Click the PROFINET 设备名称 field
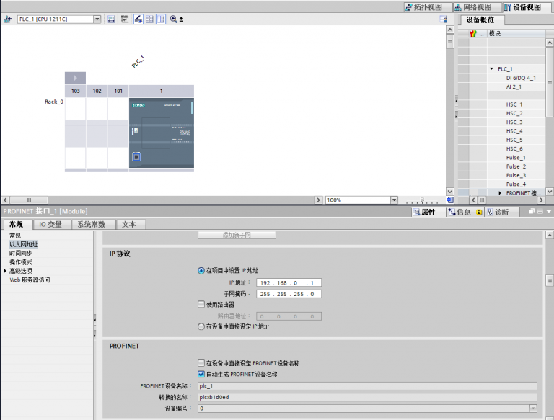 click(367, 386)
